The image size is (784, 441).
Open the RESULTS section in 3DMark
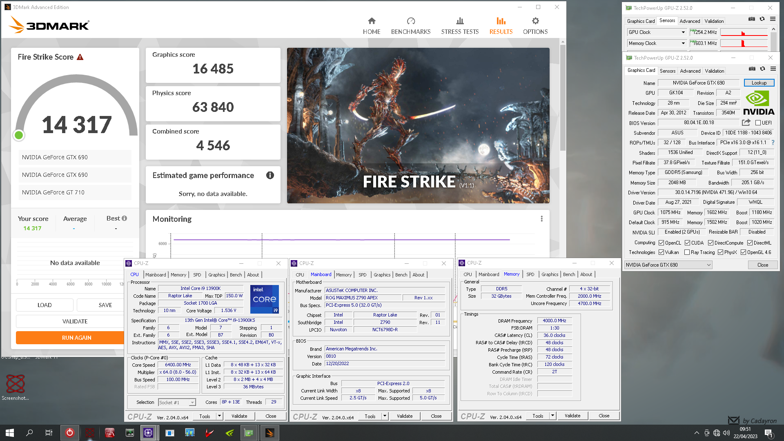[501, 26]
